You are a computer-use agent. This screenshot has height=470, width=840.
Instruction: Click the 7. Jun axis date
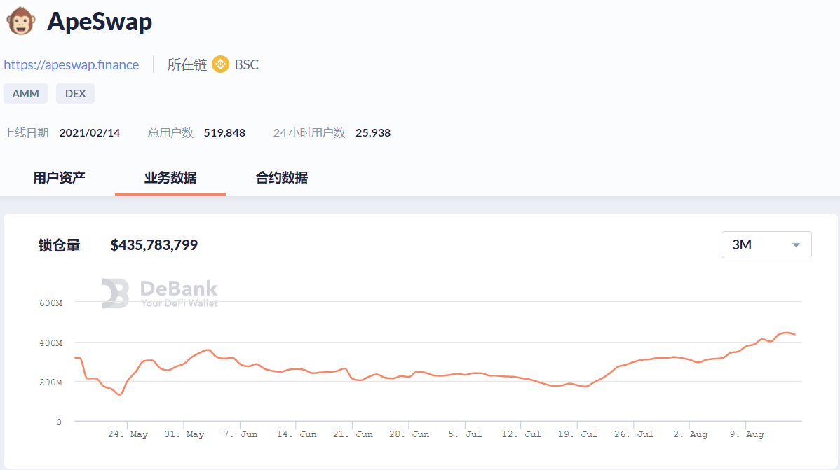(240, 434)
